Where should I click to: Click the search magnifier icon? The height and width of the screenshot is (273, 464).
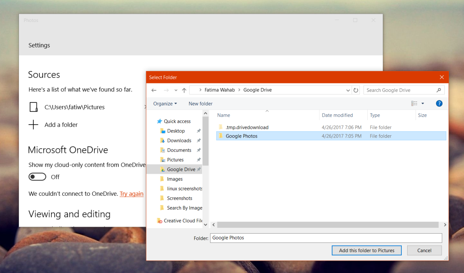click(438, 90)
